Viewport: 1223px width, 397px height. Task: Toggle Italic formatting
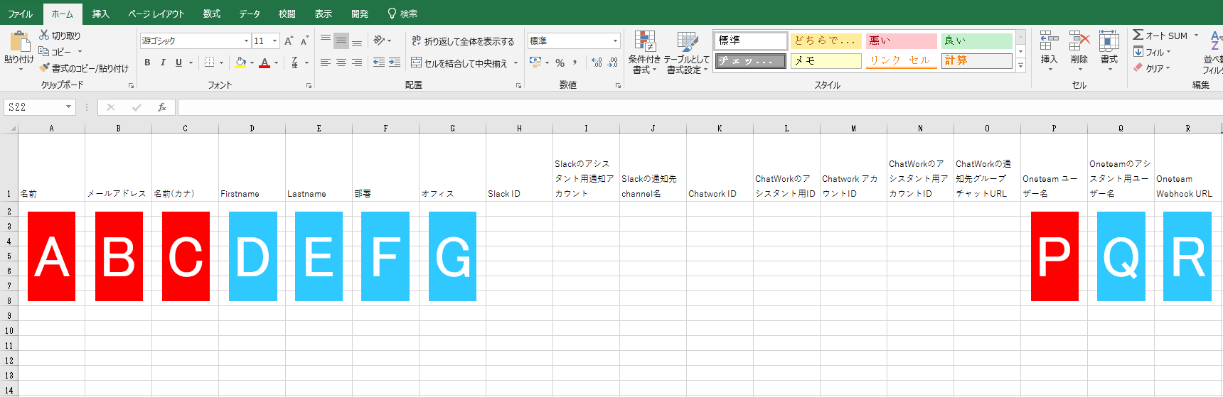[163, 62]
